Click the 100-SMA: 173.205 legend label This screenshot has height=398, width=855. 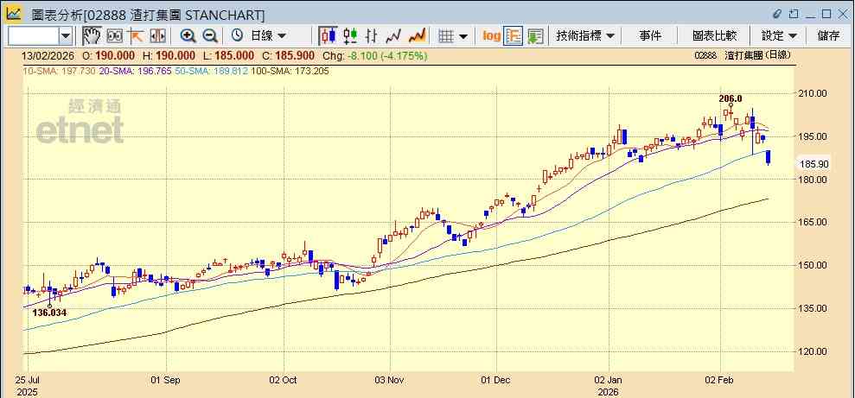point(290,71)
